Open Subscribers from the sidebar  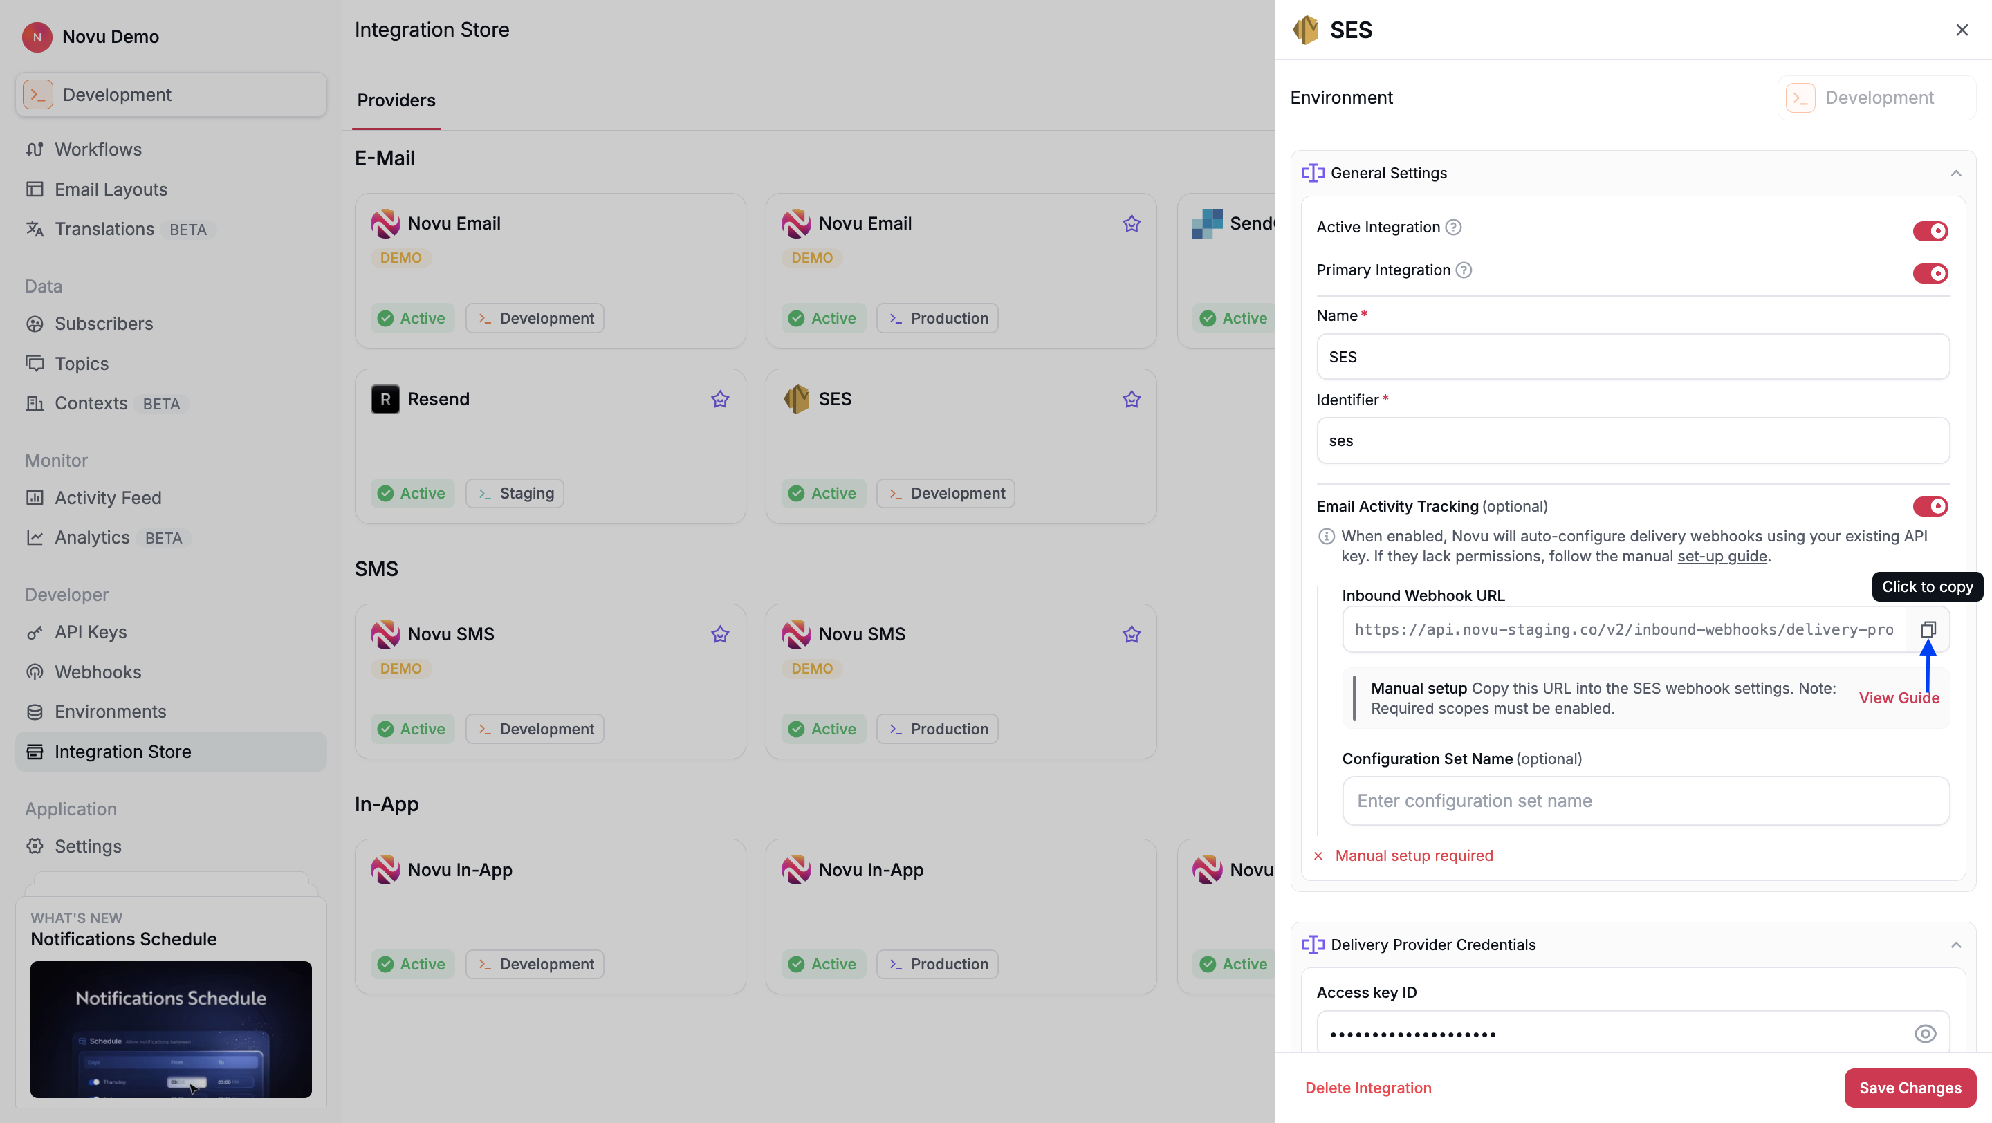104,323
